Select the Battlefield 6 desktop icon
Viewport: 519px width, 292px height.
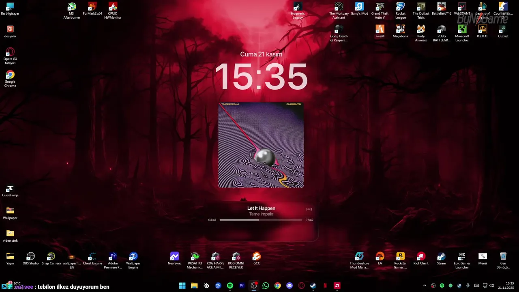pos(442,9)
